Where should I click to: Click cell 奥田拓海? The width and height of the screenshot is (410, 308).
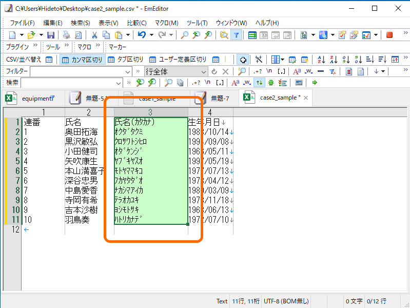pos(81,131)
